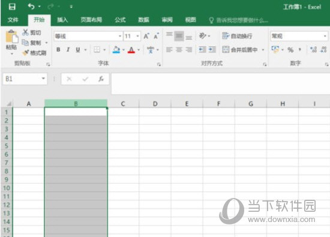Open the Fill Color dropdown arrow

click(x=124, y=50)
